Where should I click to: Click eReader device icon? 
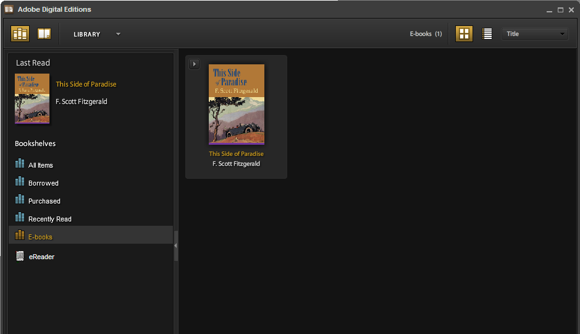coord(20,256)
